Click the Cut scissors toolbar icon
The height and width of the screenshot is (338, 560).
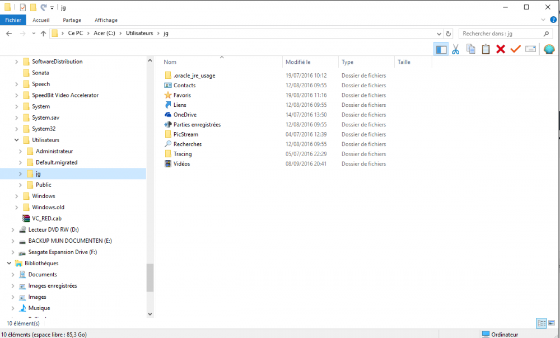[456, 49]
